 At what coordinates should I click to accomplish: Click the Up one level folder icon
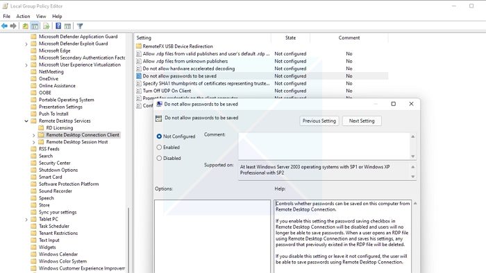click(x=26, y=26)
